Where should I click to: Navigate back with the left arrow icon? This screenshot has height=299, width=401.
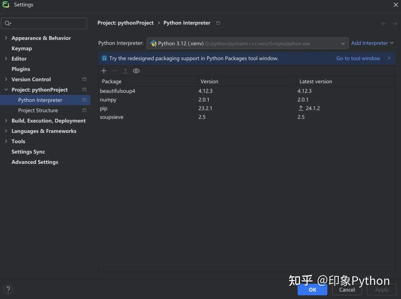(384, 23)
